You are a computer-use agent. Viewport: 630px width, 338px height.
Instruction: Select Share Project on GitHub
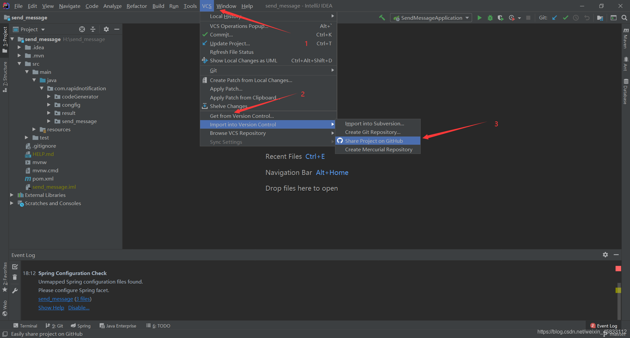[x=378, y=141]
